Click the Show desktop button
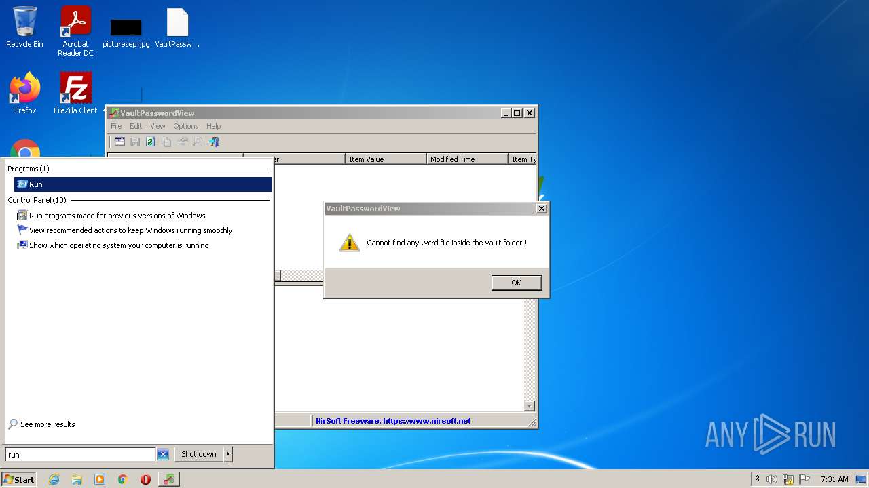 862,479
